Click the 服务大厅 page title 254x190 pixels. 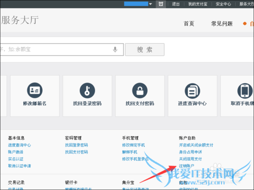tap(20, 20)
